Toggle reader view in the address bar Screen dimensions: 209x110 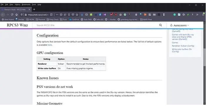pos(51,15)
